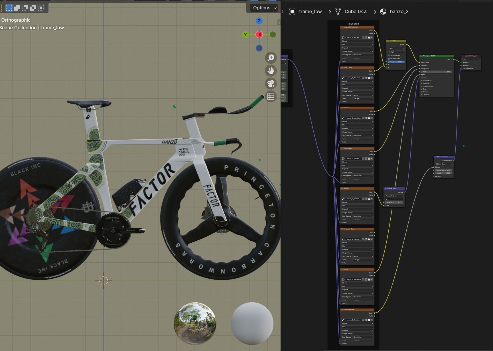Click UV map field in Normal Map node
The width and height of the screenshot is (493, 351).
tap(394, 199)
